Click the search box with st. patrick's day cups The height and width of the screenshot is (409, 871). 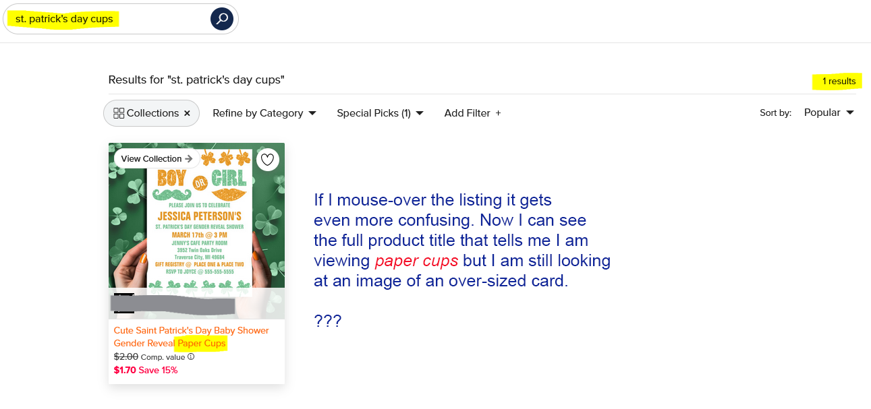click(x=121, y=19)
